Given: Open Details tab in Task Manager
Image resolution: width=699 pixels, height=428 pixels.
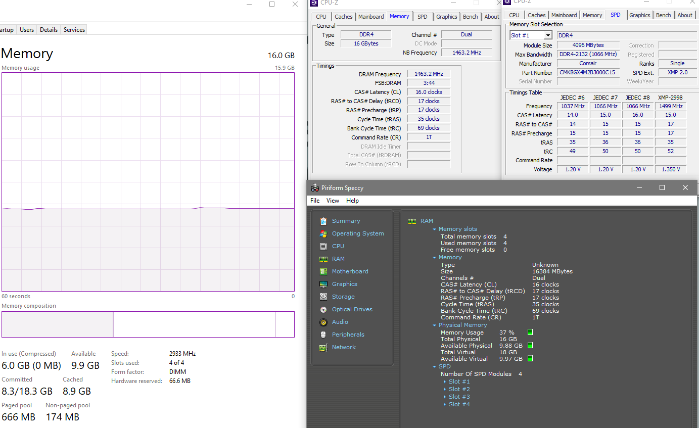Looking at the screenshot, I should point(49,30).
